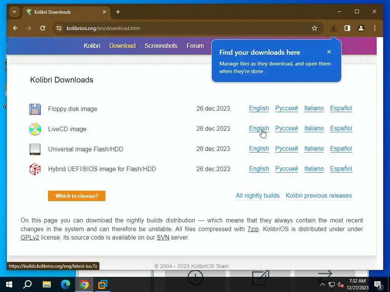The width and height of the screenshot is (390, 292).
Task: Click the Hybrid UEFI/BIOS red icon
Action: tap(35, 169)
